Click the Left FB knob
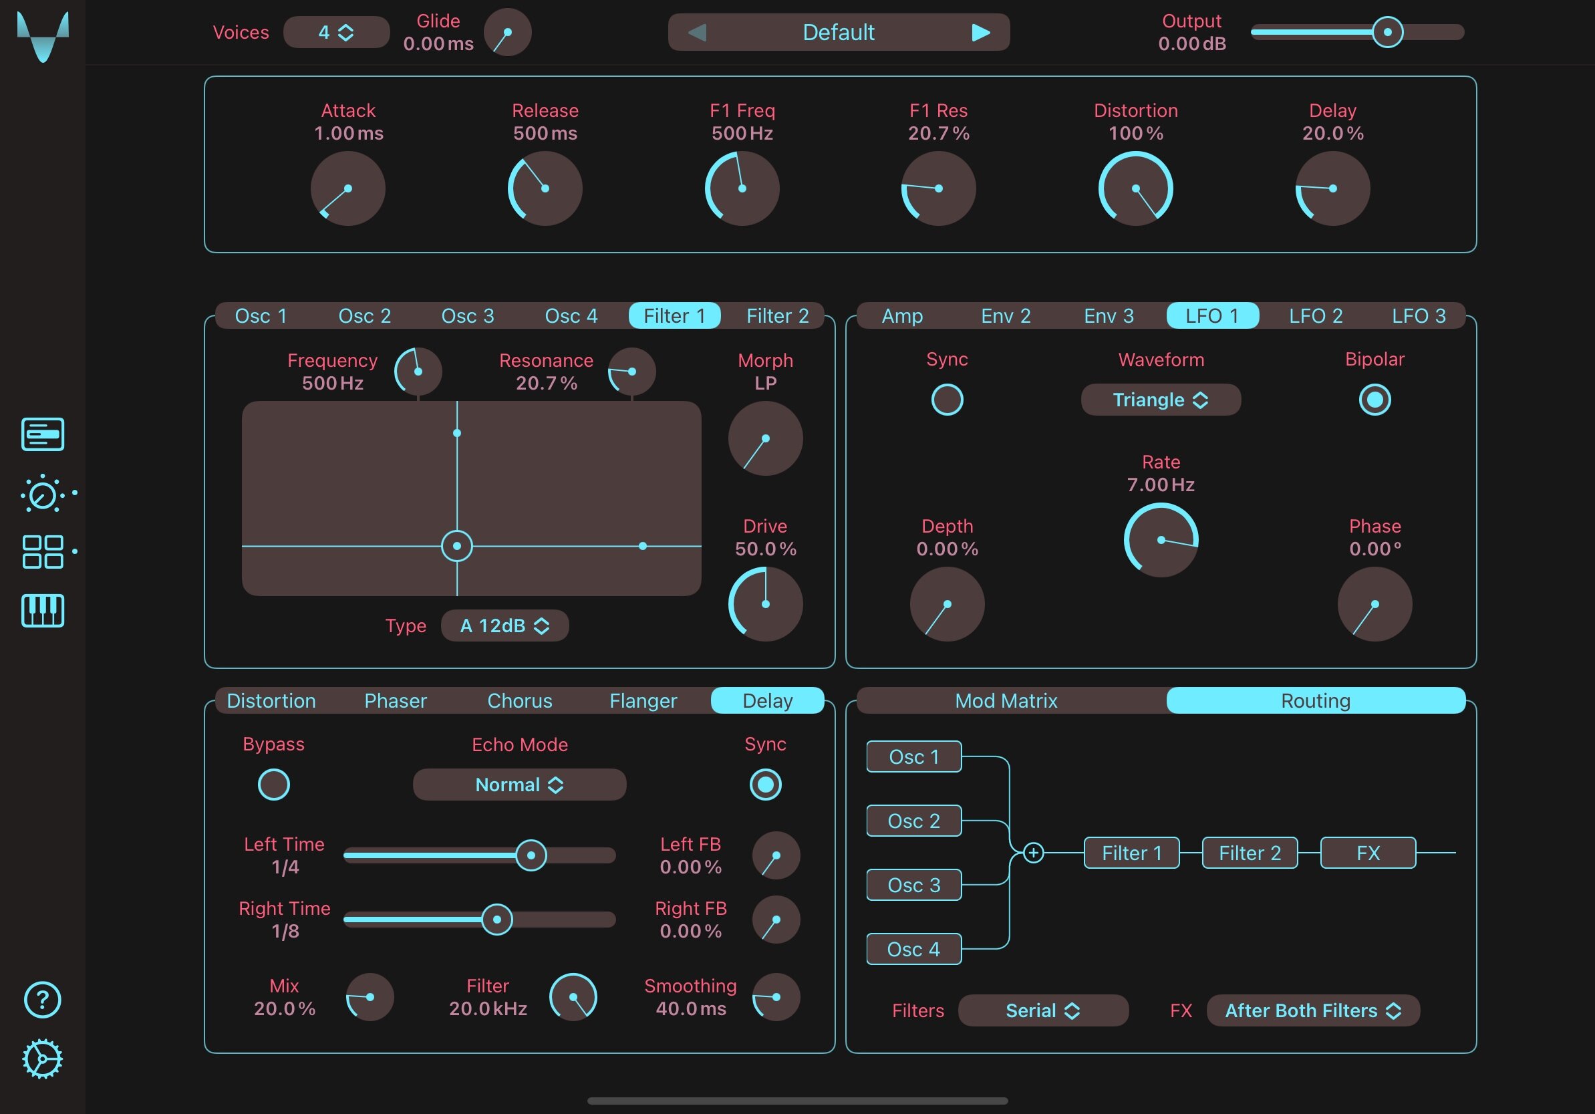Viewport: 1595px width, 1114px height. 776,855
